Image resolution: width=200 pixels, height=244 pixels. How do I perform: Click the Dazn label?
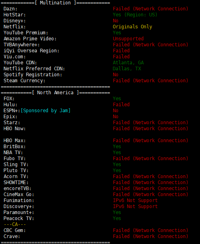pos(10,9)
